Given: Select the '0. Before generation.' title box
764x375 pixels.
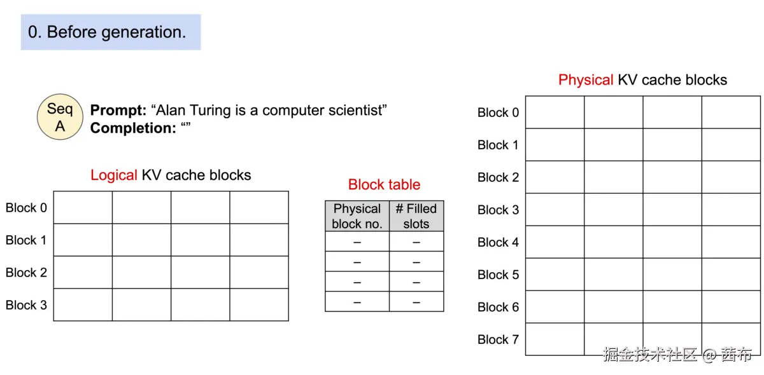Looking at the screenshot, I should click(111, 32).
